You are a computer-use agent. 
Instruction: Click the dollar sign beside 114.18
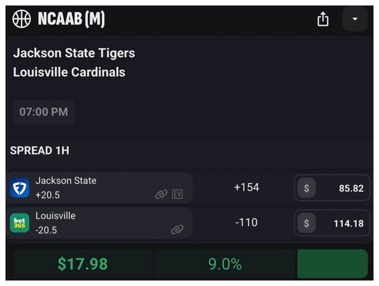pyautogui.click(x=306, y=223)
